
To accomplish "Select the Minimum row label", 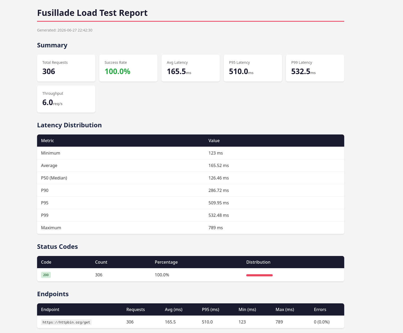I will pos(51,153).
